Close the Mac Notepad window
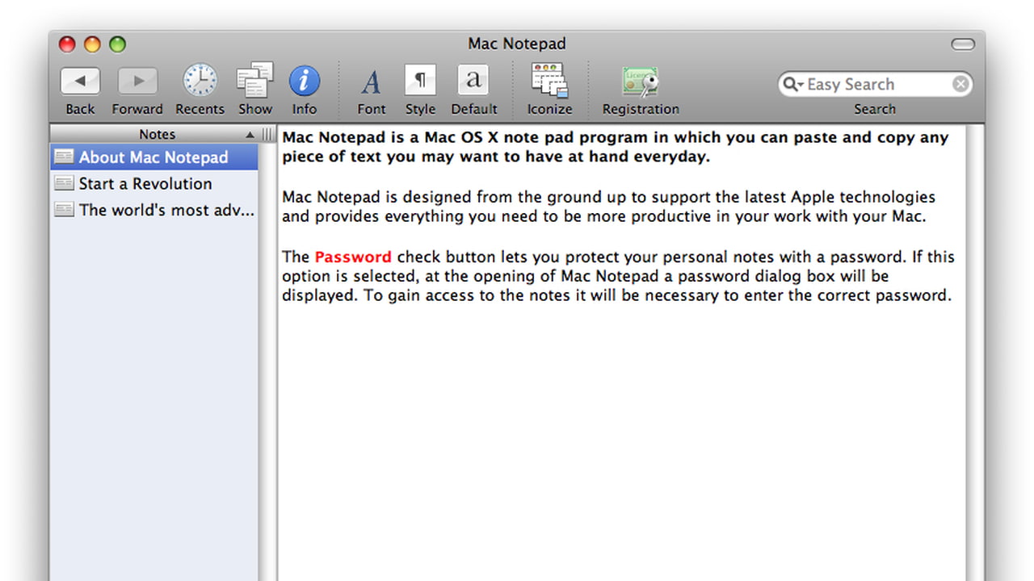 pos(67,44)
